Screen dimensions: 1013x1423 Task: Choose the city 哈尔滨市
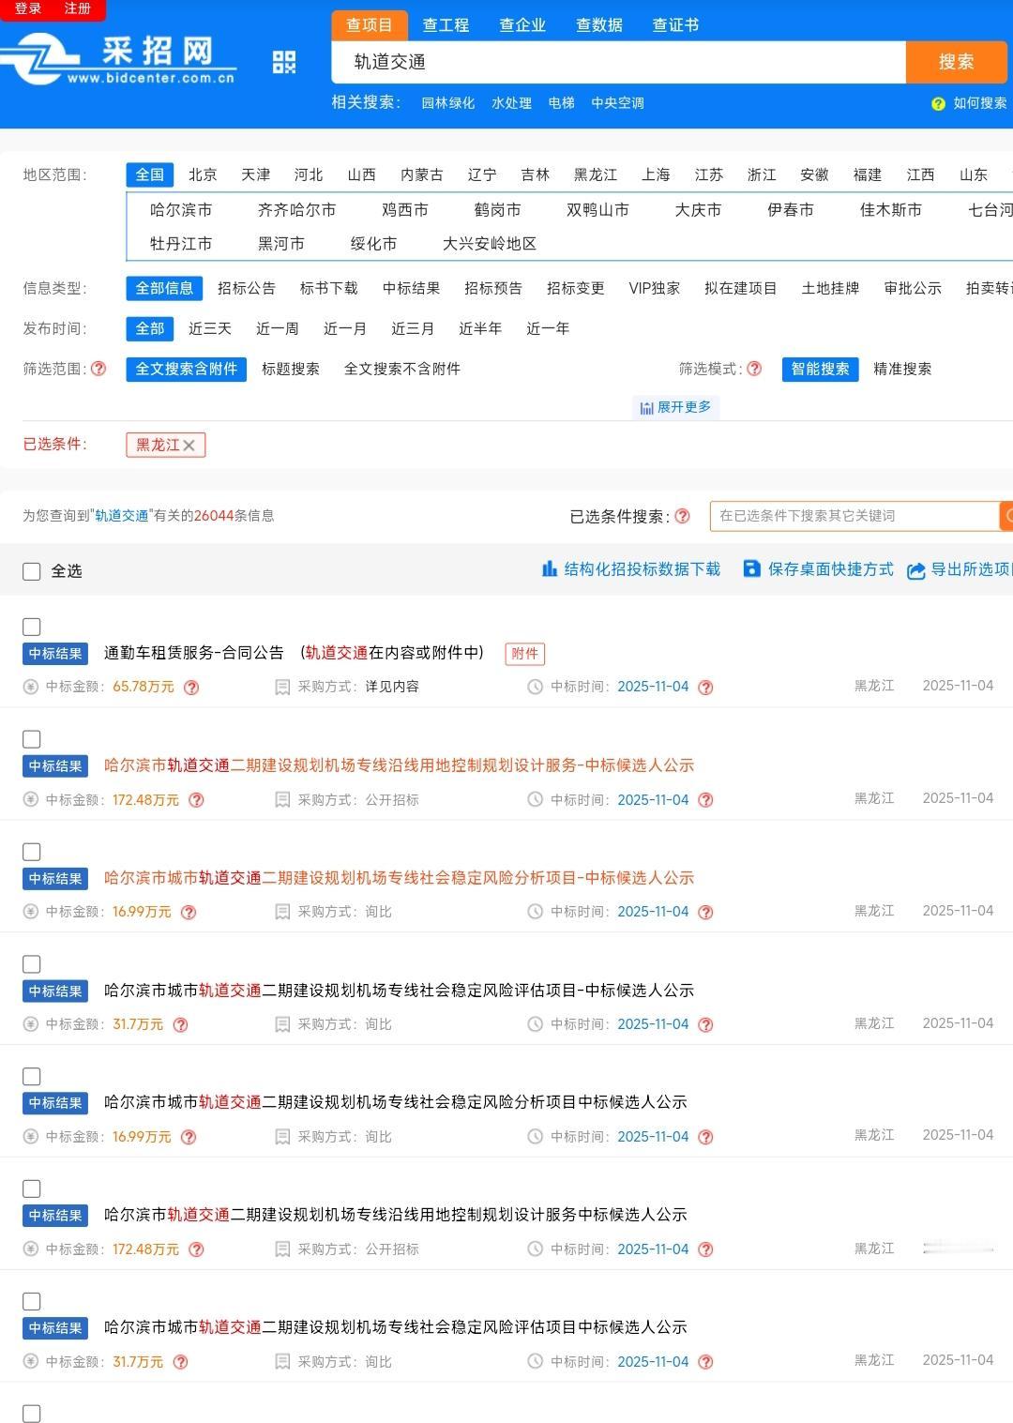pyautogui.click(x=181, y=210)
